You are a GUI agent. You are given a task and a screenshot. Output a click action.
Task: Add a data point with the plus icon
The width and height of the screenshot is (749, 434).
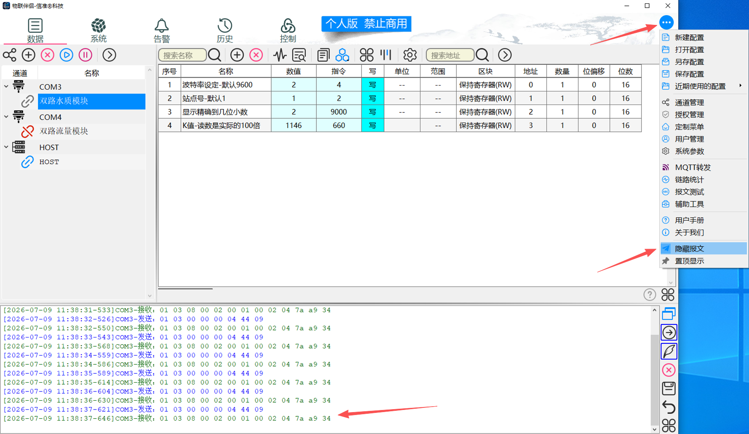pos(237,55)
